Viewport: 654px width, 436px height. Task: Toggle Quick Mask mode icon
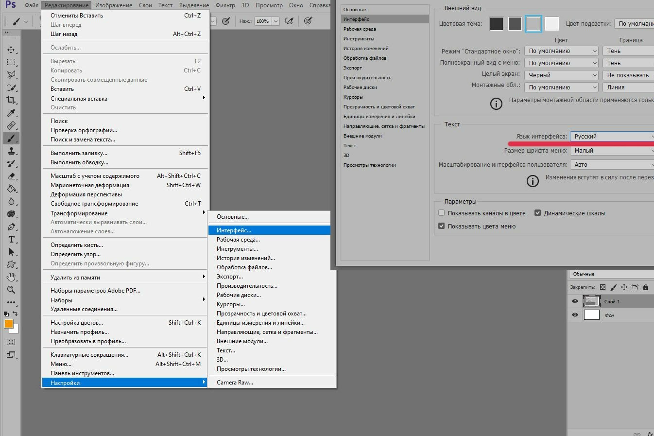click(11, 342)
